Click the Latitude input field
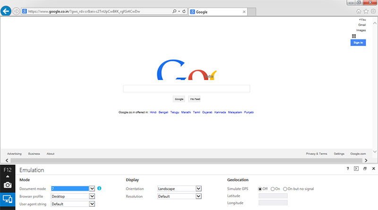 273,196
